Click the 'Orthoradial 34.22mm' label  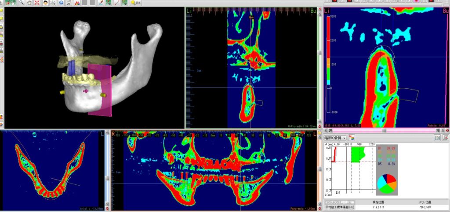(x=301, y=126)
